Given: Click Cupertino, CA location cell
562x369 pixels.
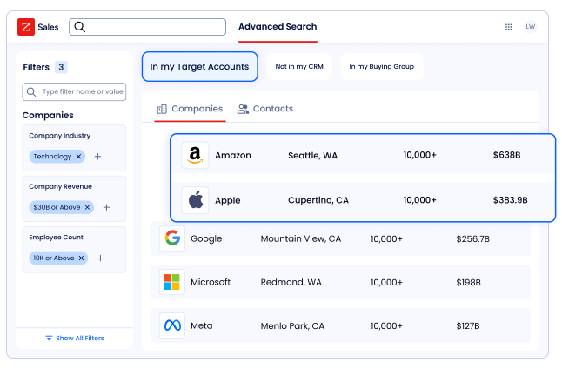Looking at the screenshot, I should [x=318, y=200].
